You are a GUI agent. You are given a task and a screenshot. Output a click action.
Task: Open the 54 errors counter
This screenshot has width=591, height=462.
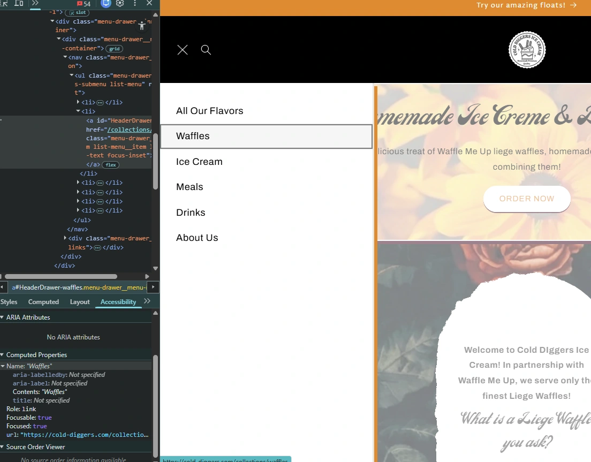tap(84, 4)
